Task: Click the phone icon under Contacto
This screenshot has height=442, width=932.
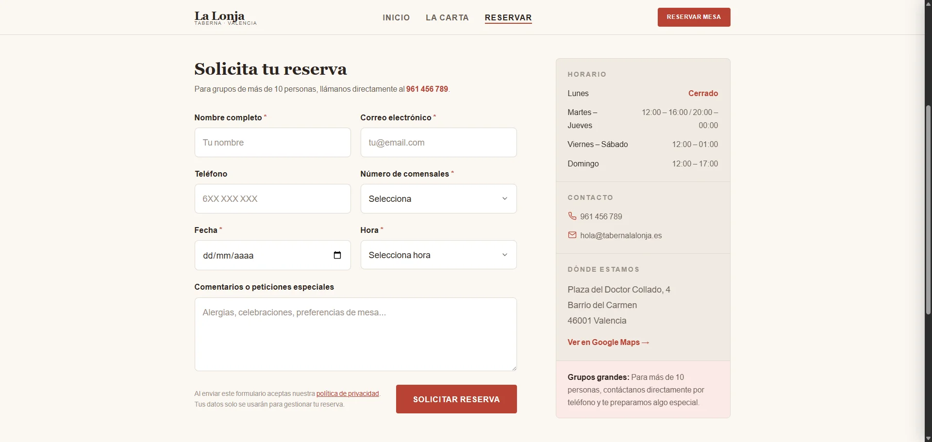Action: (x=572, y=216)
